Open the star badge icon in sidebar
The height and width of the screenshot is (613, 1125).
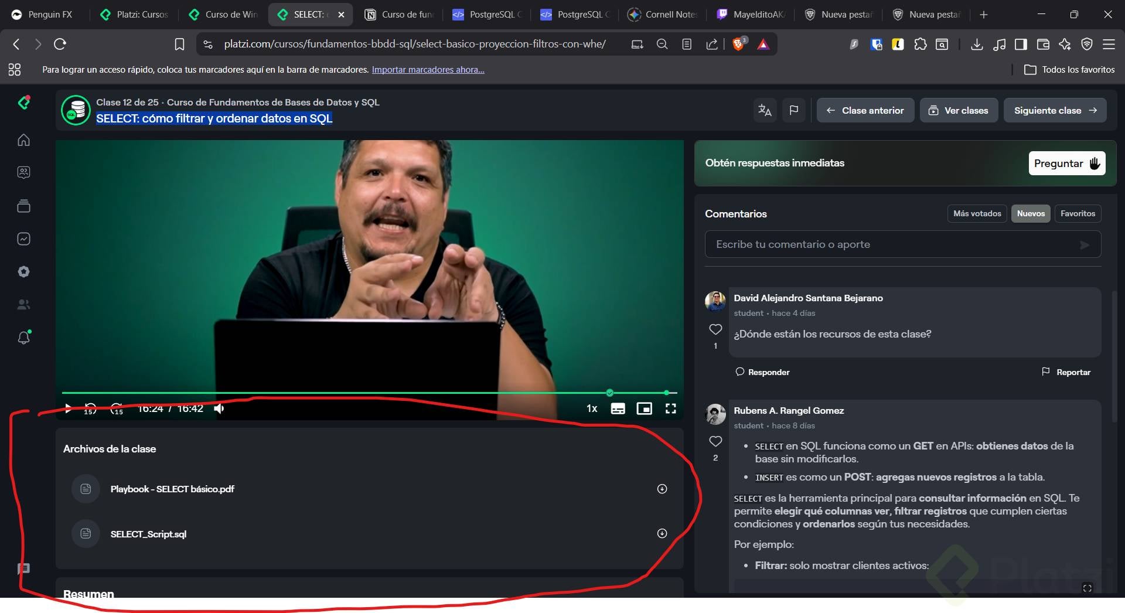23,271
